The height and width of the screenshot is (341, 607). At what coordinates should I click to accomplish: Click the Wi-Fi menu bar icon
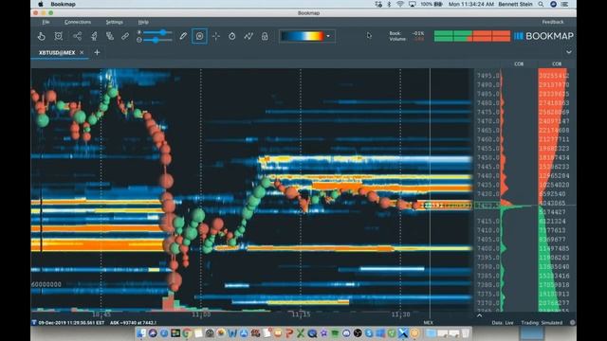(x=400, y=4)
